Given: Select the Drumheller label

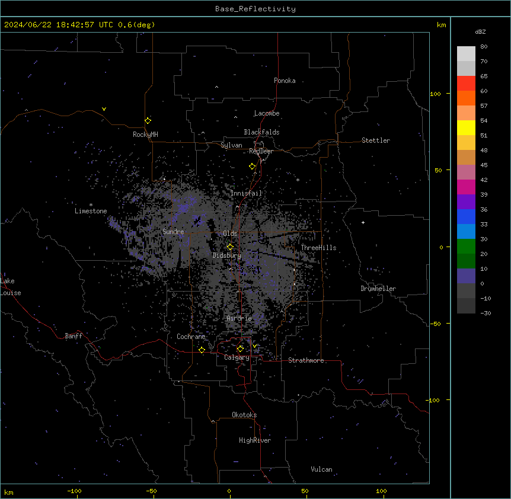Looking at the screenshot, I should coord(378,289).
